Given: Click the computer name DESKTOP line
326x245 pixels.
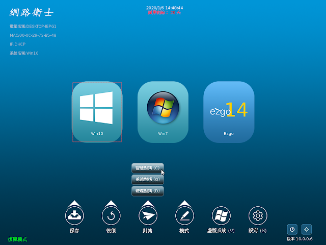Looking at the screenshot, I should click(33, 27).
